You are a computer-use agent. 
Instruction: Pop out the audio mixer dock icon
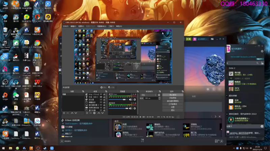tap(138, 91)
